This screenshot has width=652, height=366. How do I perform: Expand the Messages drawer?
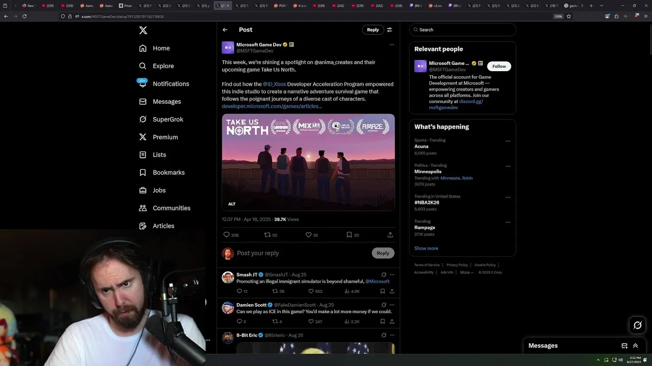coord(635,346)
